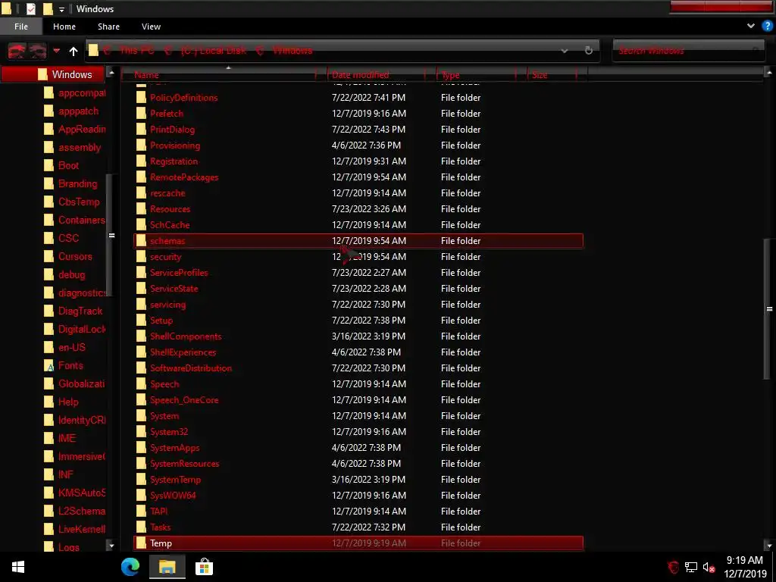This screenshot has width=776, height=582.
Task: Select the PolicyDefinitions folder
Action: 183,98
